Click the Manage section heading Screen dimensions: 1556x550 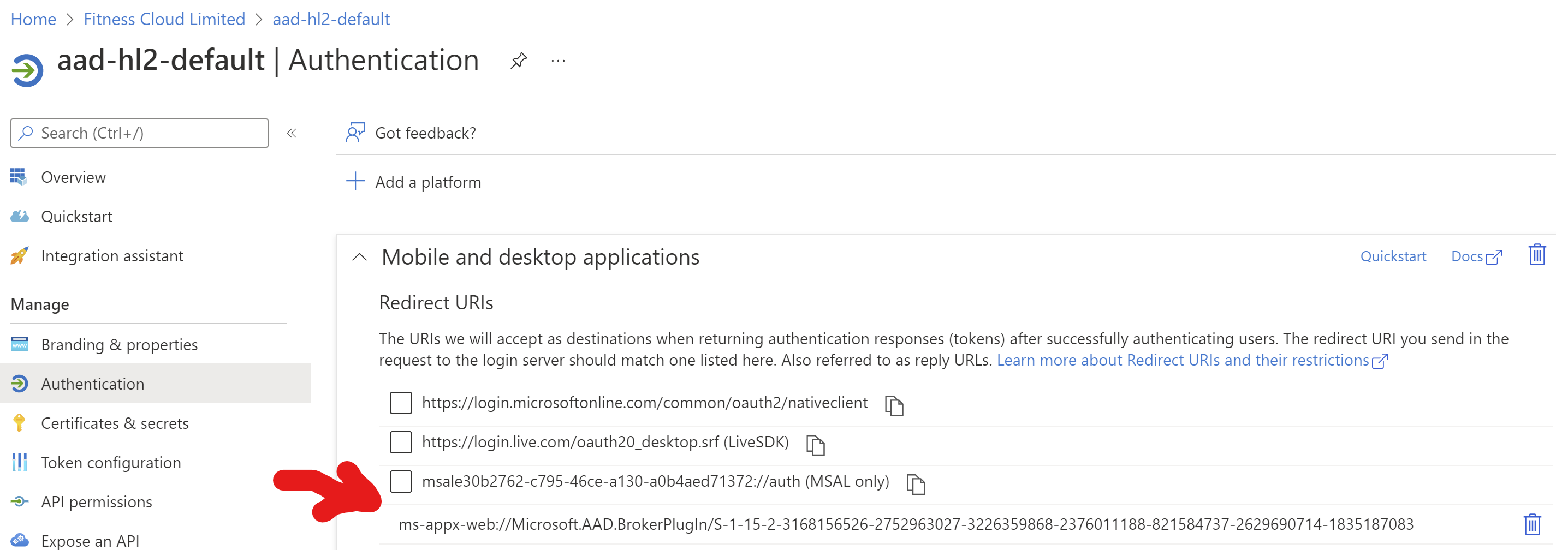(x=40, y=304)
